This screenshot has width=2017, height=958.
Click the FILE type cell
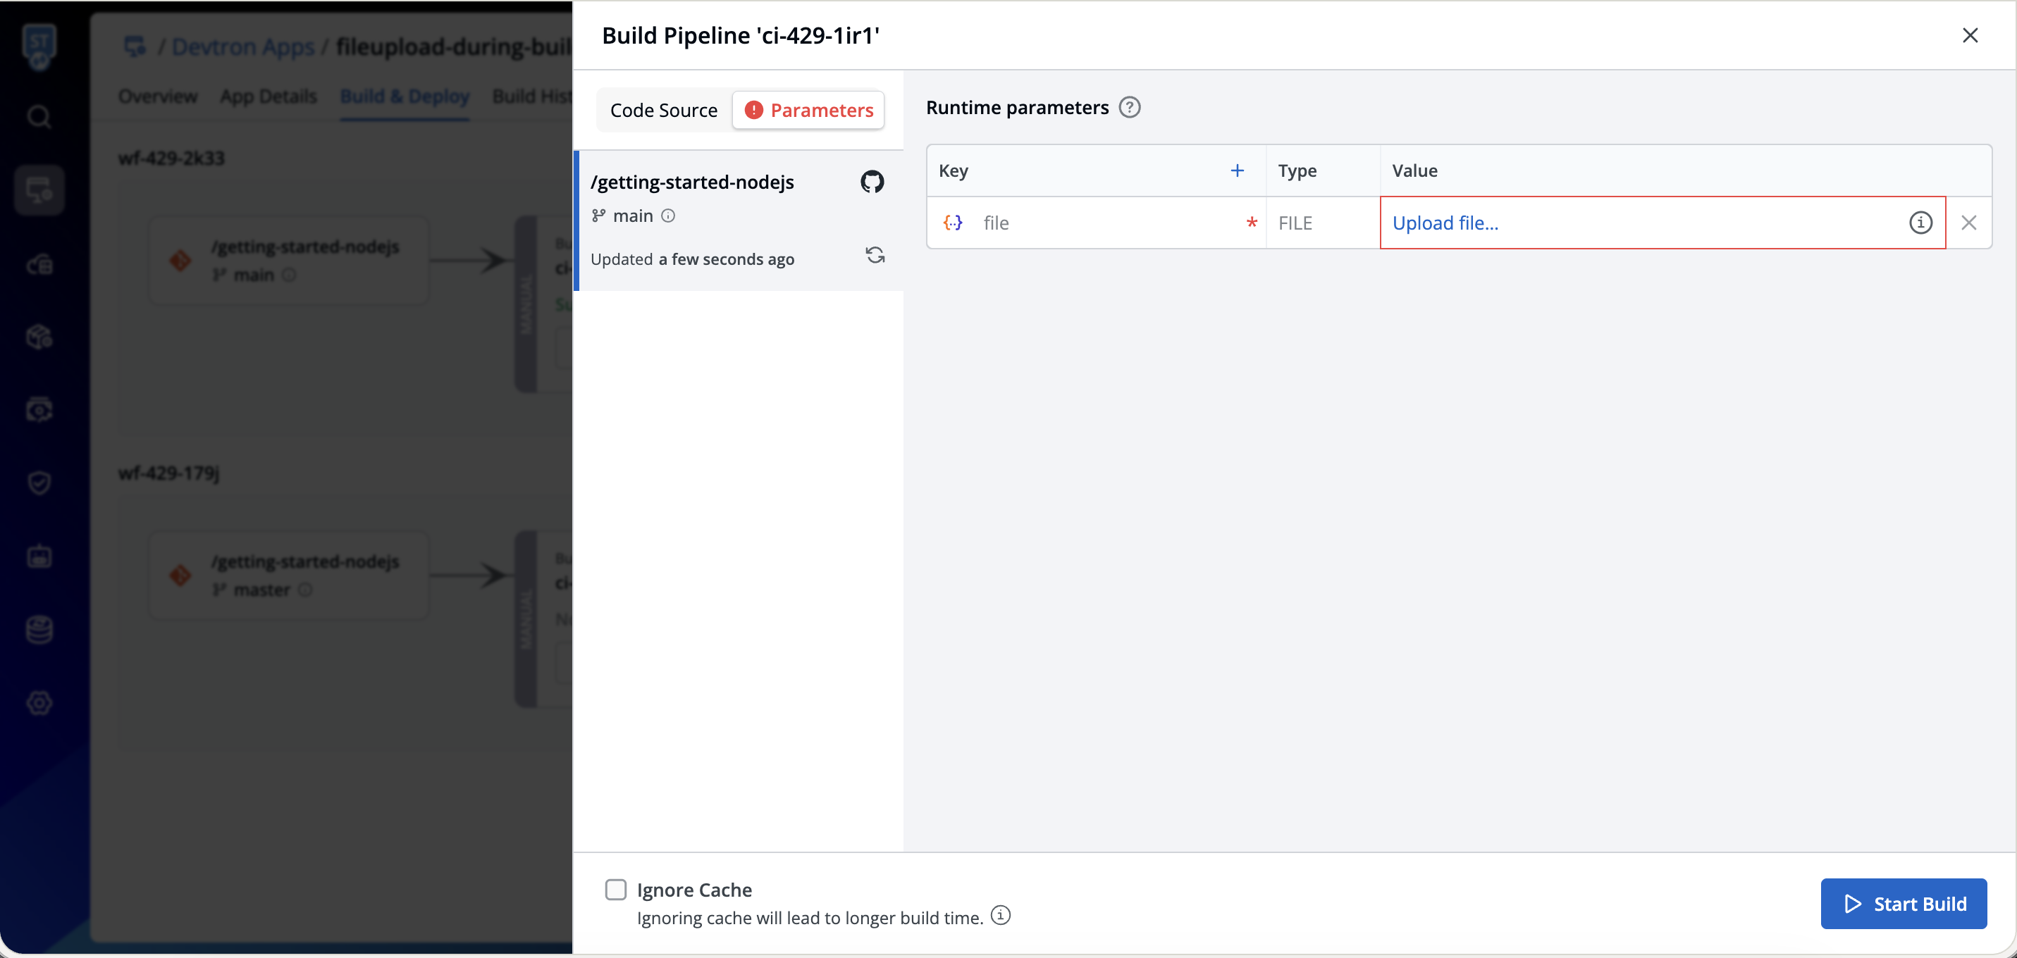1324,223
